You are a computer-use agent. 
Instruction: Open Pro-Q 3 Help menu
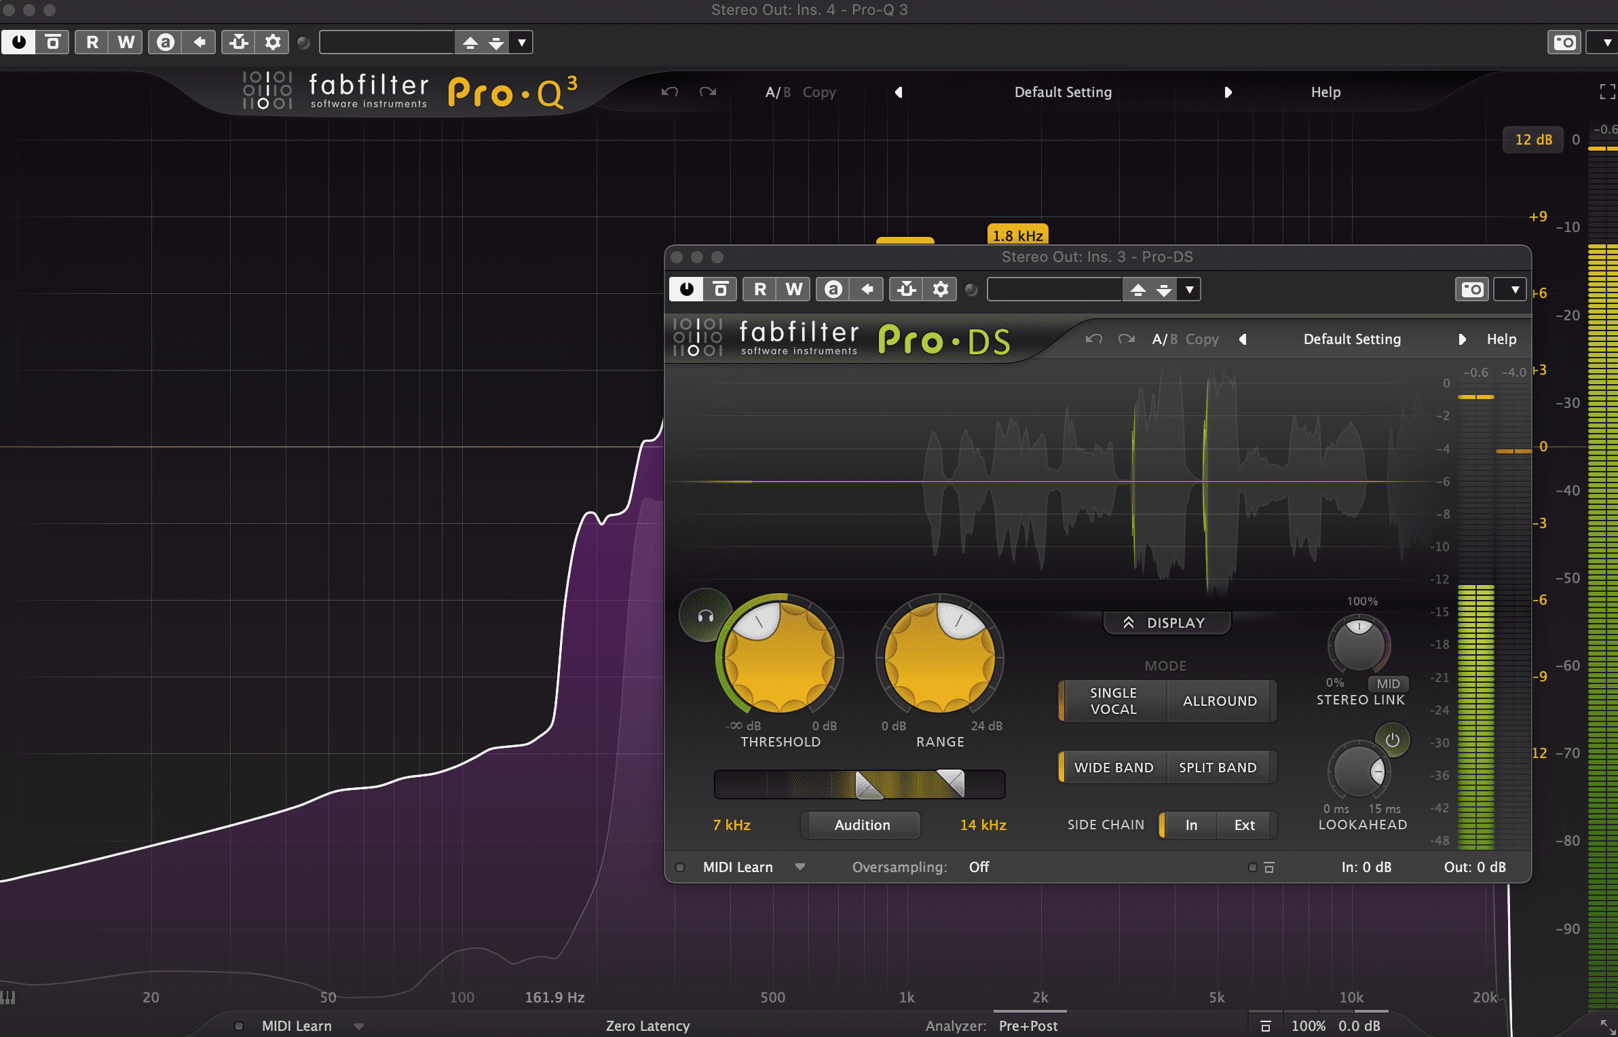[1325, 92]
